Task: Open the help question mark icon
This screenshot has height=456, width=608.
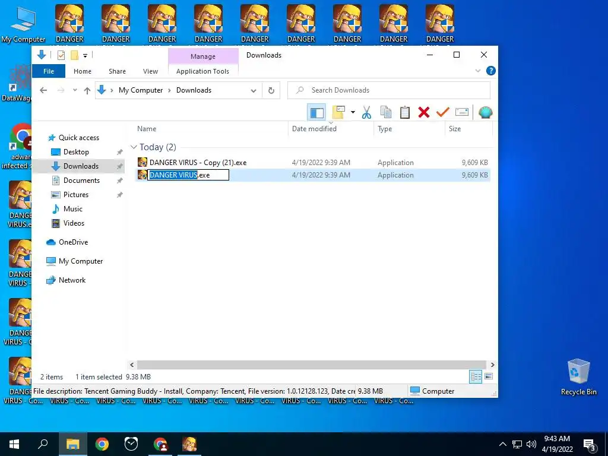Action: pos(491,71)
